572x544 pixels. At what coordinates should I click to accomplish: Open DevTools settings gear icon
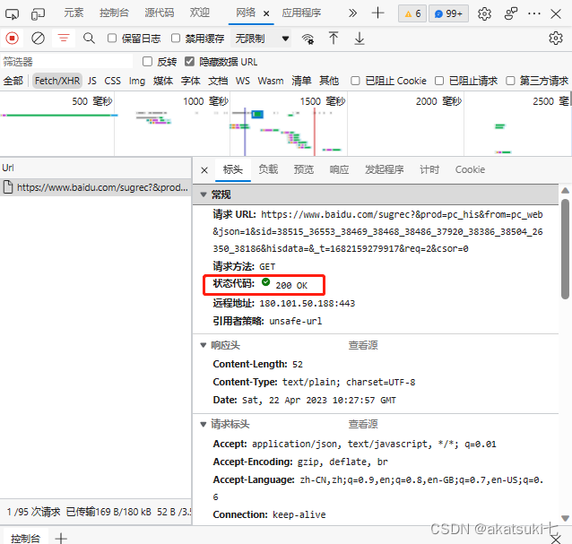tap(484, 13)
